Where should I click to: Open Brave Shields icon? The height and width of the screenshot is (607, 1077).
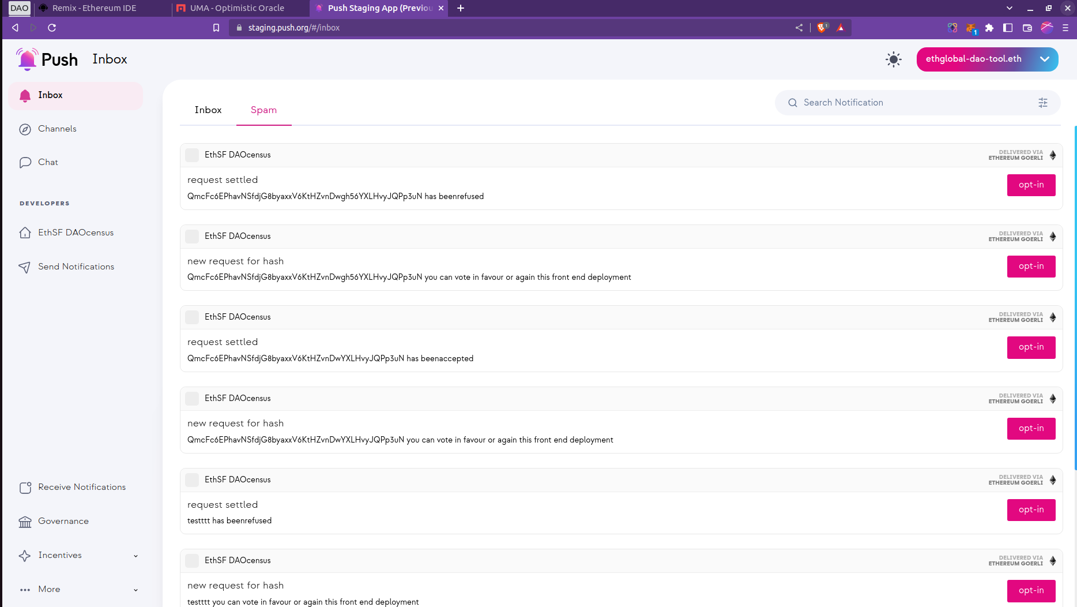point(822,28)
